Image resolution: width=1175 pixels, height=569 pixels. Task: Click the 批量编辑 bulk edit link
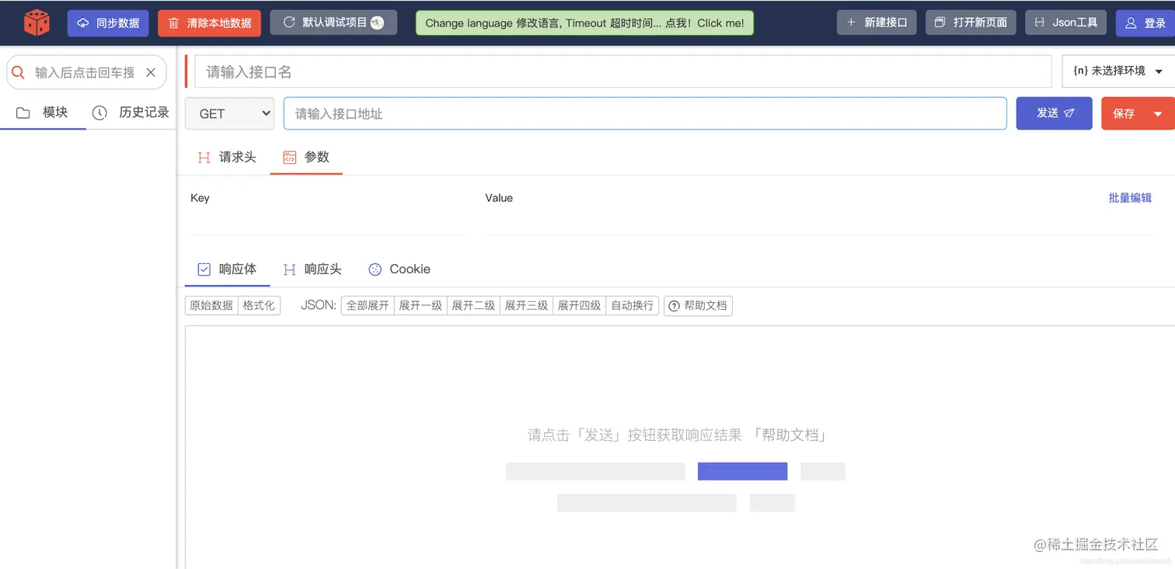(x=1130, y=198)
